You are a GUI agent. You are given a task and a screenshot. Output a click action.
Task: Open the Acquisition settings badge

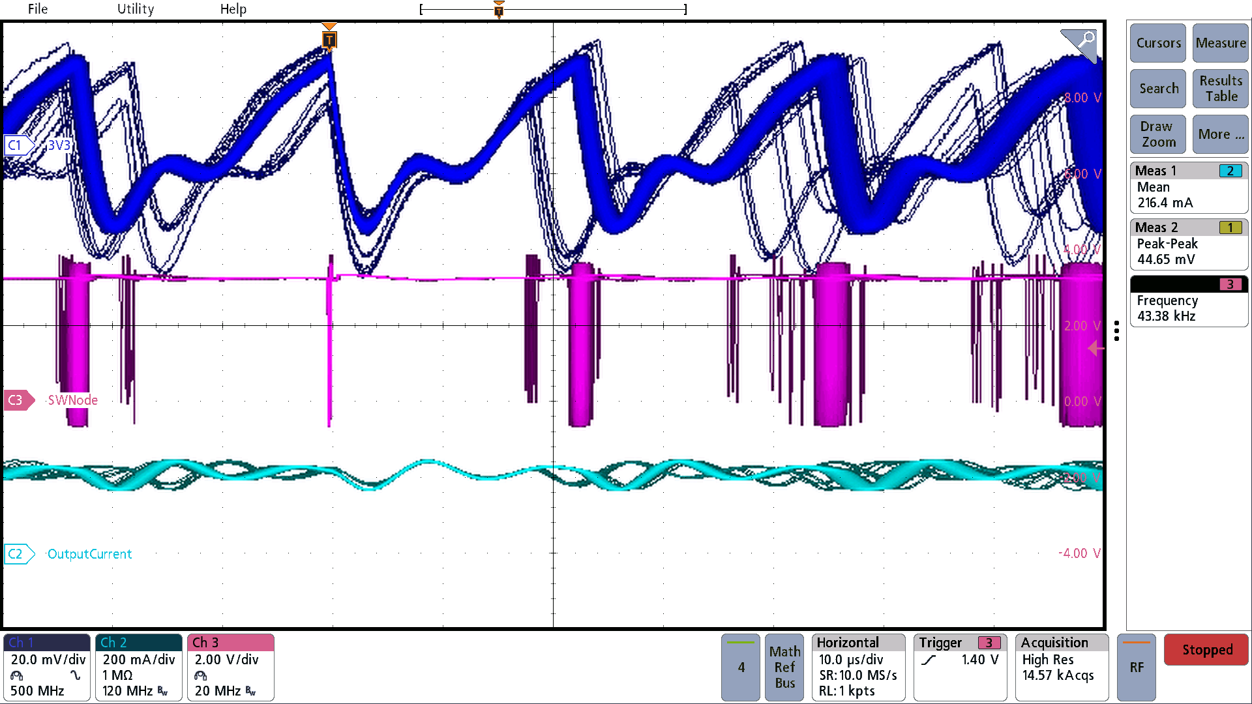1061,667
